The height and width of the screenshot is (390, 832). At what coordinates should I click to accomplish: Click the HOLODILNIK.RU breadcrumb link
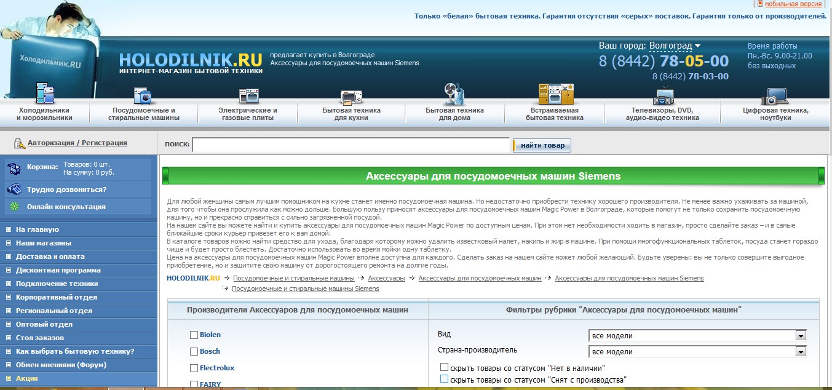(x=193, y=278)
